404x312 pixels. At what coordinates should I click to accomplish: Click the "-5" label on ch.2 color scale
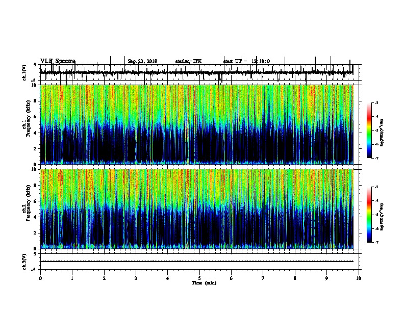pos(376,215)
